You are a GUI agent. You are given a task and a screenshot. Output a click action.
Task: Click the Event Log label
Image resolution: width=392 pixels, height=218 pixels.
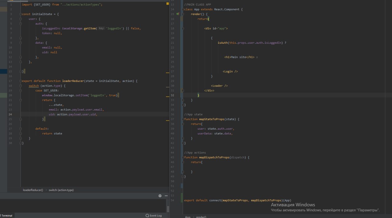156,216
